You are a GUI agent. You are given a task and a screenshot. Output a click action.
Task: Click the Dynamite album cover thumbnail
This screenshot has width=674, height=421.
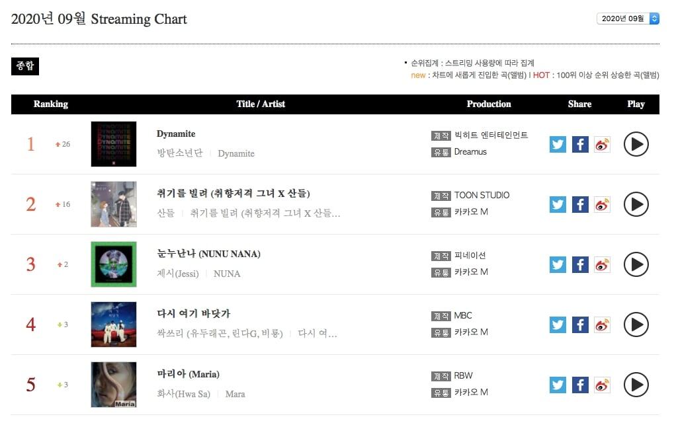coord(114,144)
